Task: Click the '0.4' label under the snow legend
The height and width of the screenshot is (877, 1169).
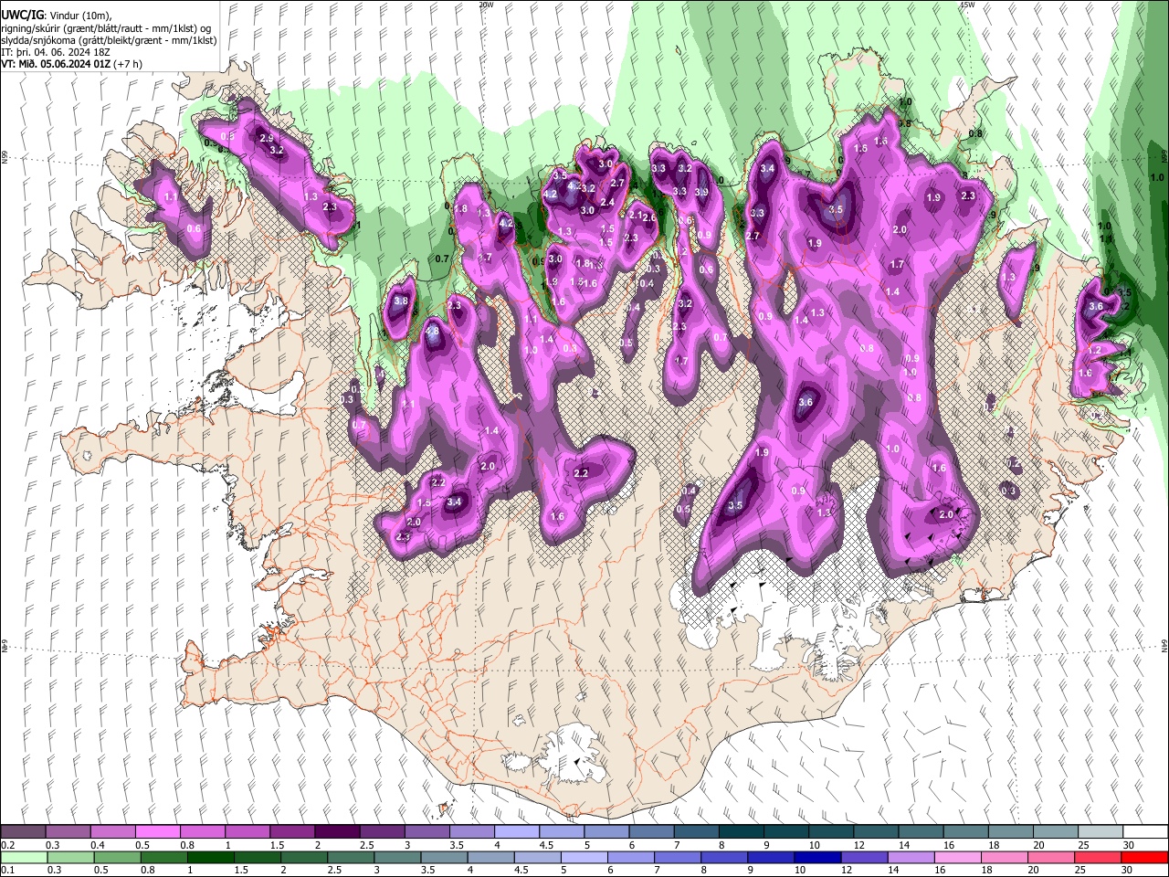Action: pos(98,845)
